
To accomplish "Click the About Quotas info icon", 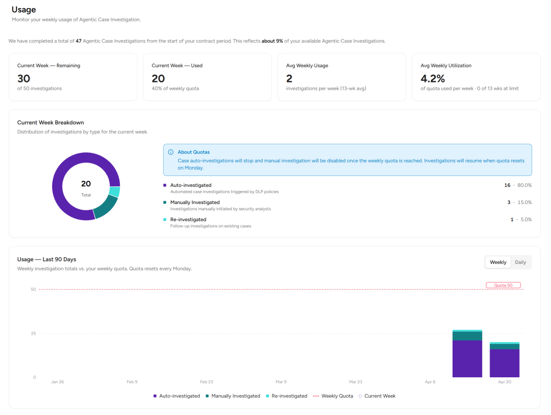I will coord(171,152).
